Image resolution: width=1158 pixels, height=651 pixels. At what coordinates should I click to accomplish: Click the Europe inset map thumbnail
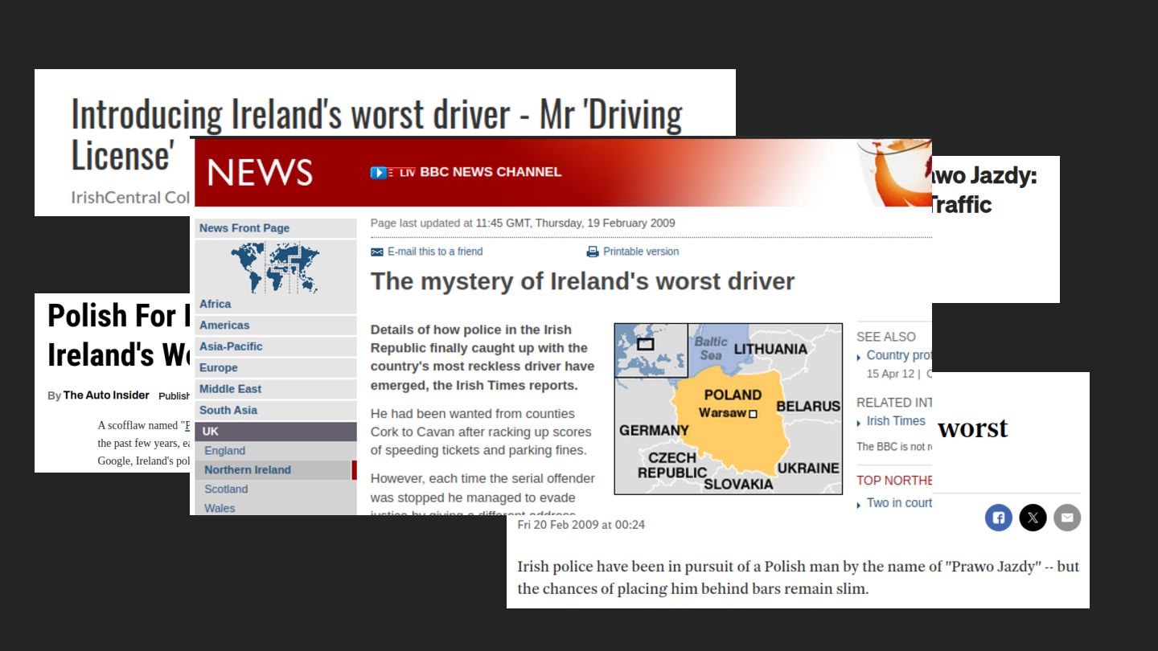click(651, 350)
